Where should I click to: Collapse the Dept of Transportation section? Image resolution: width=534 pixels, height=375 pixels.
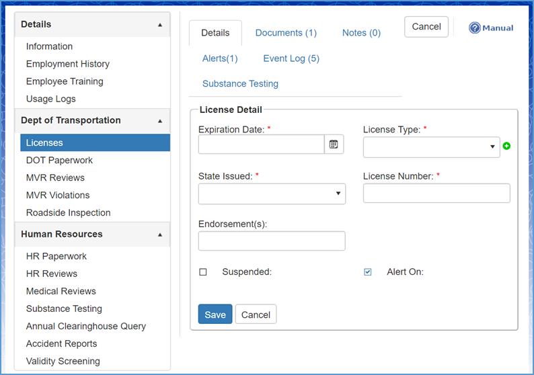click(x=159, y=121)
